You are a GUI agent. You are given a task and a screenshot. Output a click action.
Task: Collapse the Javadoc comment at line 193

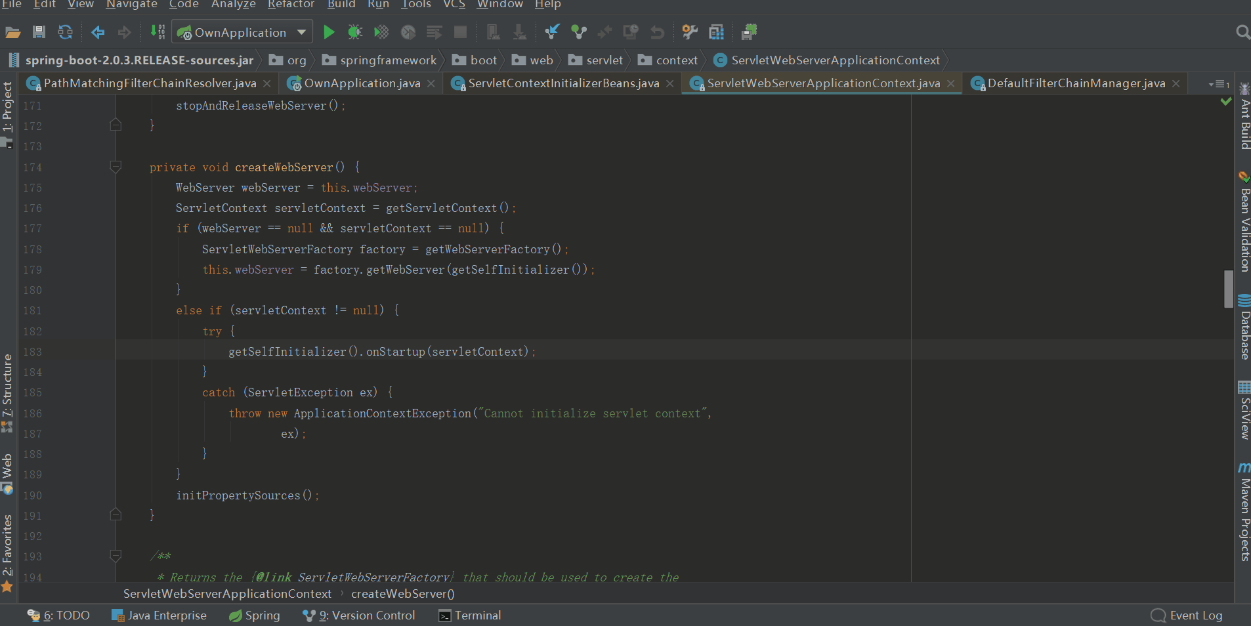[x=116, y=556]
